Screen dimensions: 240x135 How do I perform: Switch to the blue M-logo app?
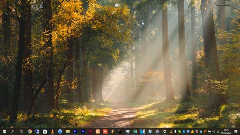(142, 132)
